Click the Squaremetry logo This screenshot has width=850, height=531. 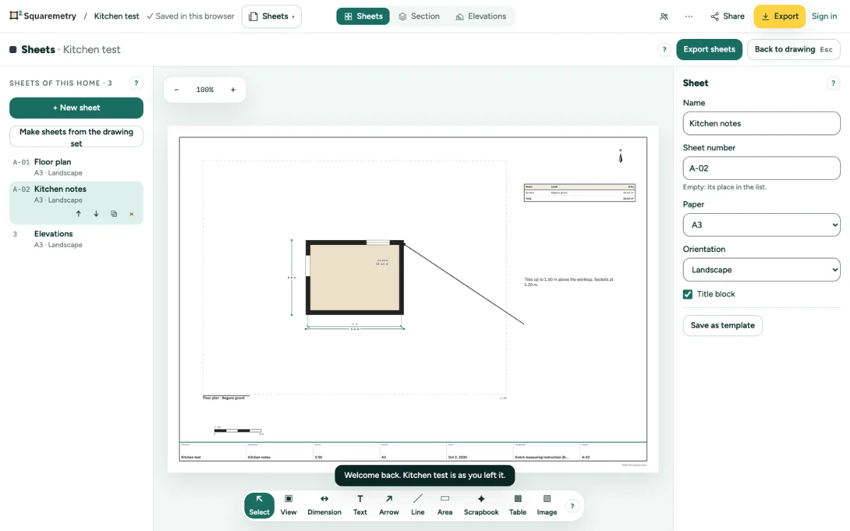tap(42, 16)
